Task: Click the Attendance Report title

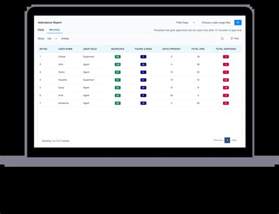Action: tap(50, 22)
